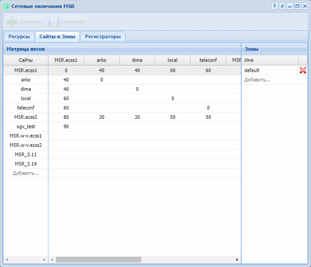Click the left arrow of matrix scrollbar
311x267 pixels.
[x=52, y=259]
